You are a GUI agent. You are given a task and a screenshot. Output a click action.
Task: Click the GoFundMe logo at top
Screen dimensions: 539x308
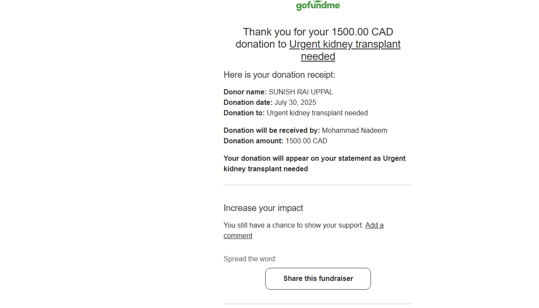pos(318,6)
